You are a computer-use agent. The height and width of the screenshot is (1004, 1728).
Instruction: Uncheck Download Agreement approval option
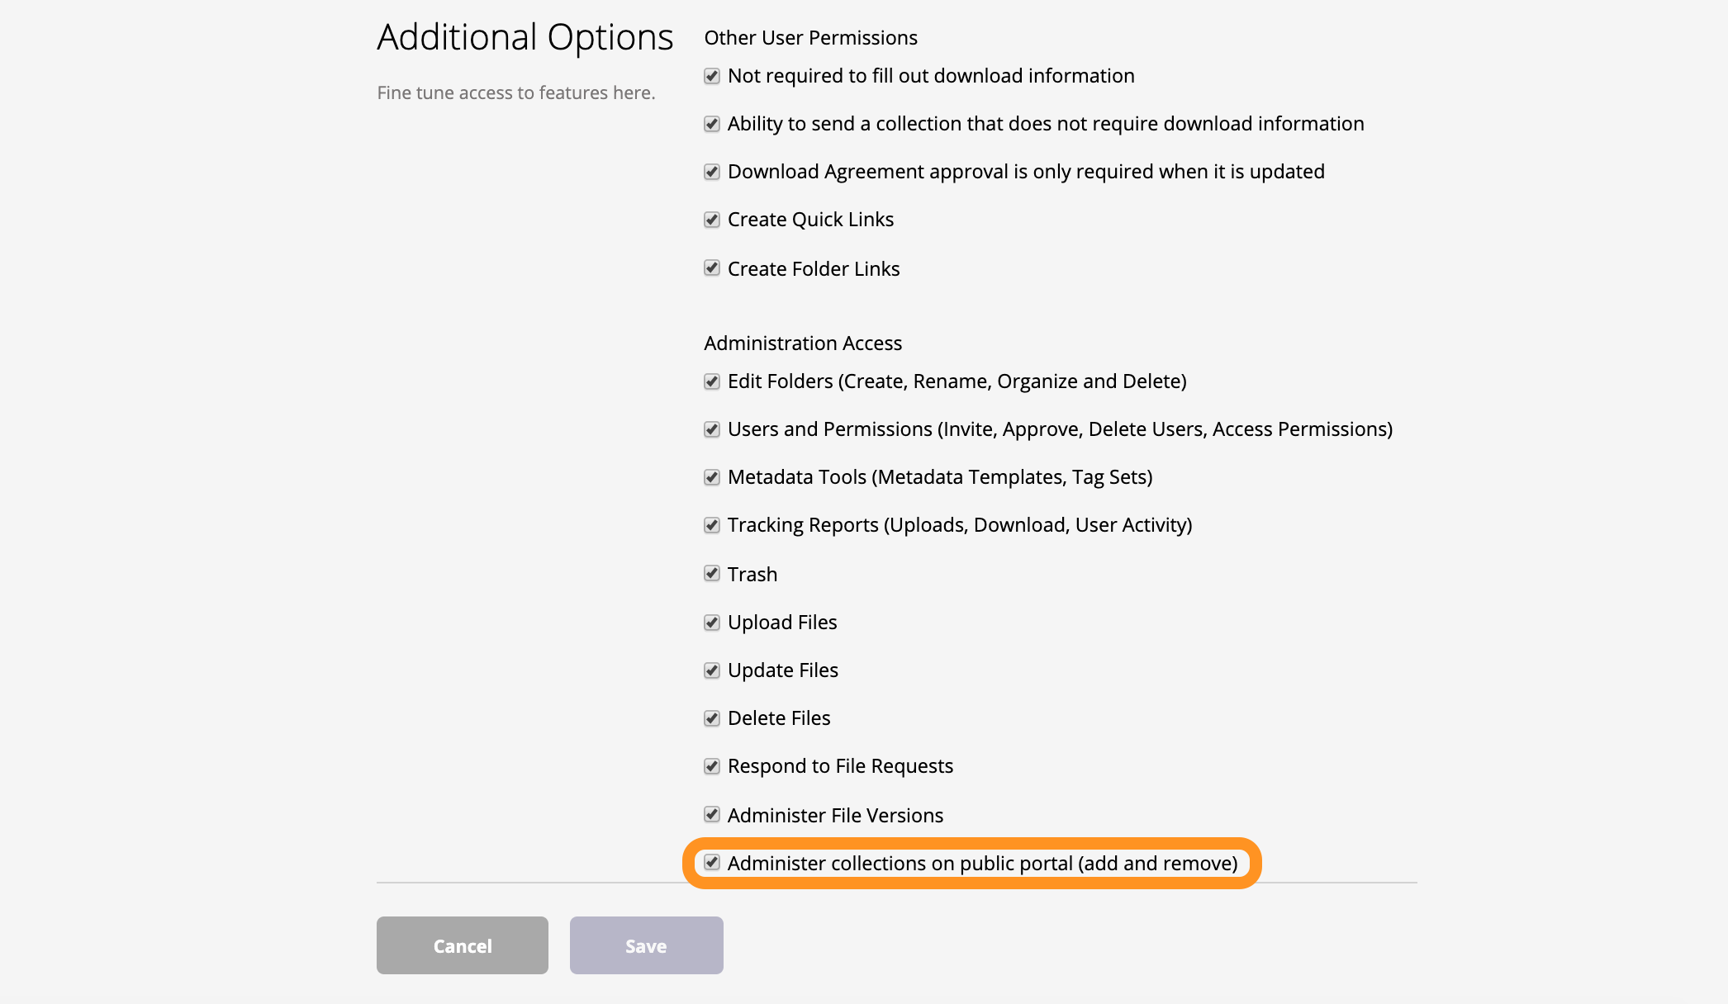click(712, 172)
